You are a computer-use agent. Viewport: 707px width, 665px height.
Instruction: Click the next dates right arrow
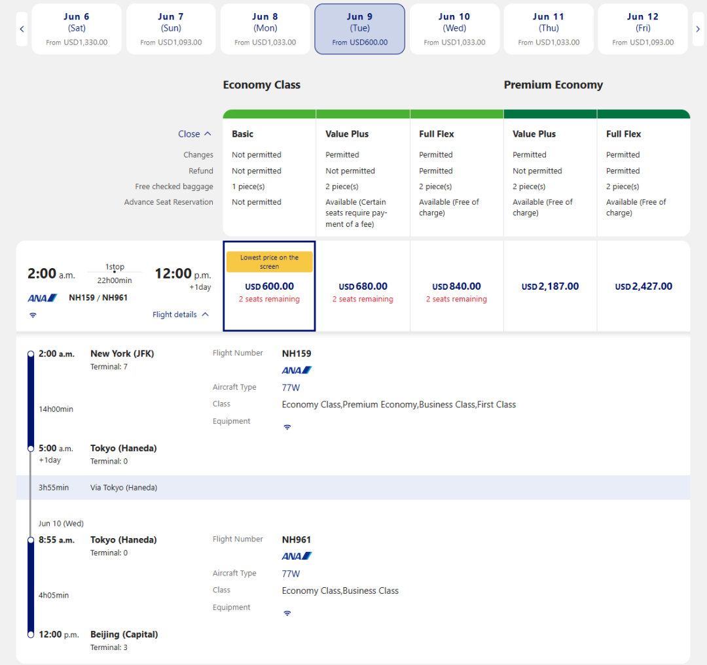698,29
